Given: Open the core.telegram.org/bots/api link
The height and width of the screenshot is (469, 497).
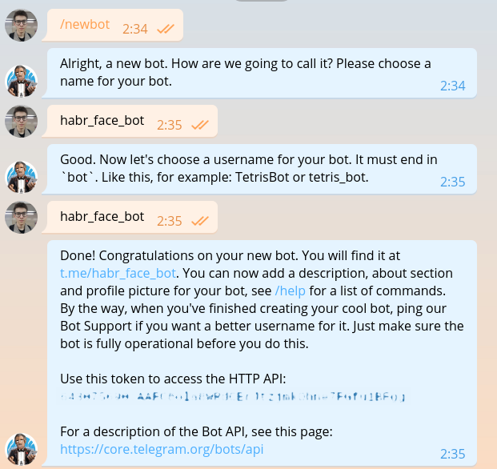Looking at the screenshot, I should pos(162,450).
